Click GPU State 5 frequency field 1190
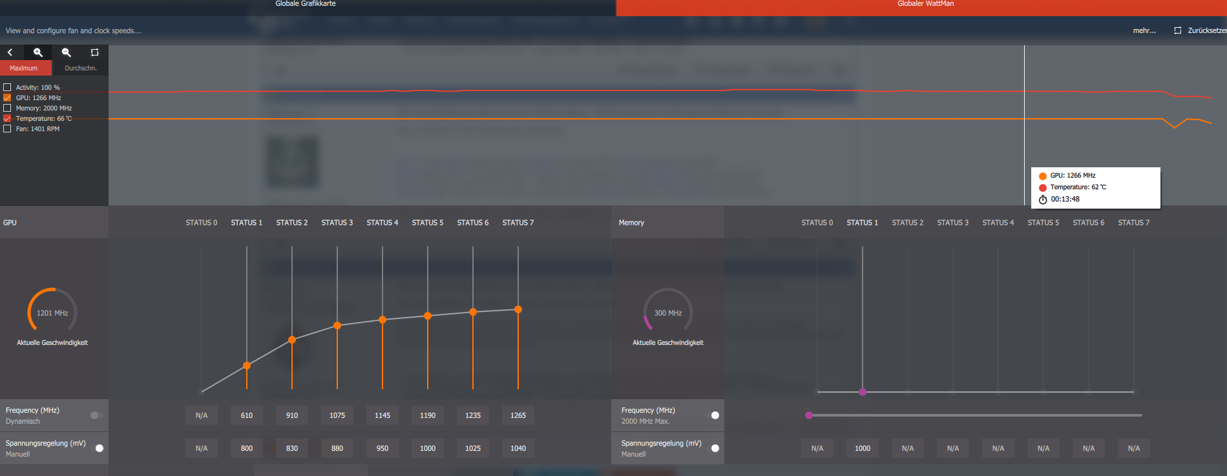The image size is (1227, 476). pyautogui.click(x=428, y=415)
